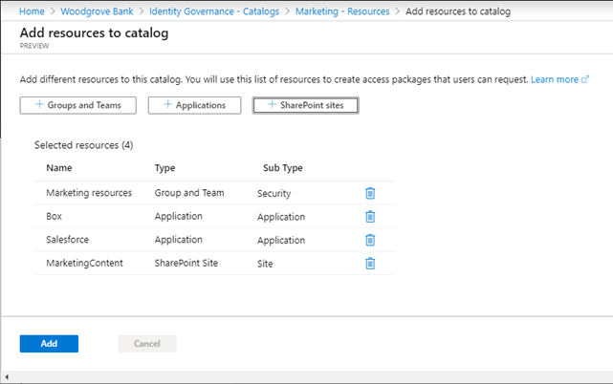This screenshot has height=384, width=613.
Task: Click the Sub Type column header
Action: (x=282, y=168)
